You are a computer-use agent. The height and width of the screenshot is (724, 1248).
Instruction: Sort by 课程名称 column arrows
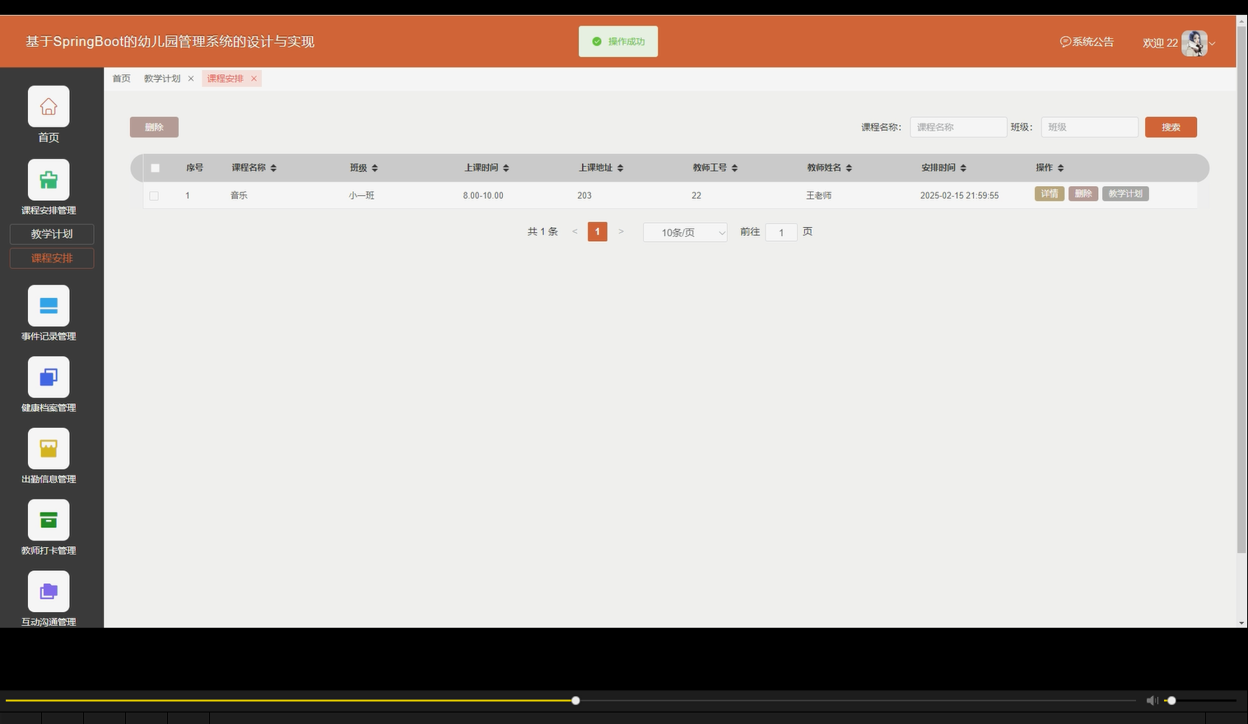point(273,168)
